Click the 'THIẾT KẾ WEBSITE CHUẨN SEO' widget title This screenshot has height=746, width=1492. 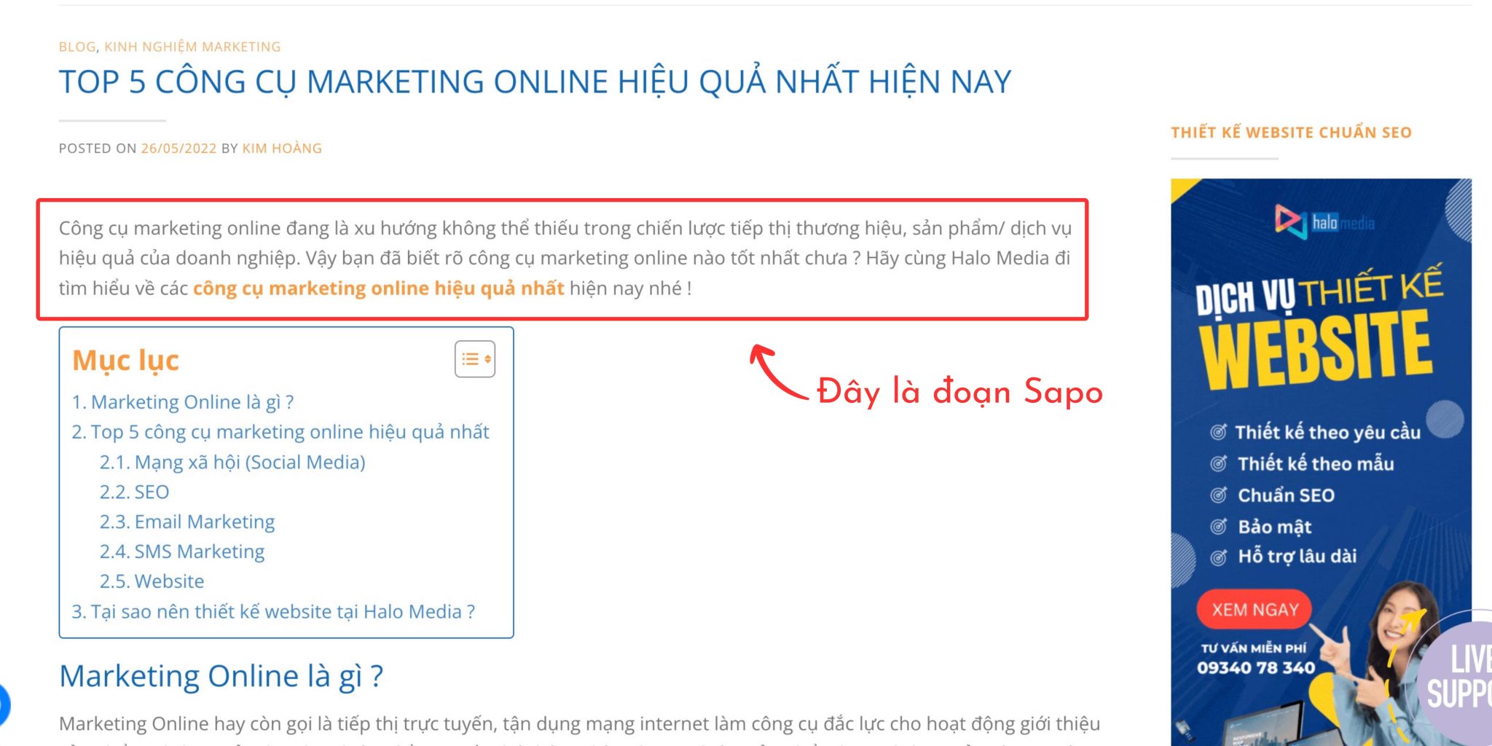pos(1291,133)
